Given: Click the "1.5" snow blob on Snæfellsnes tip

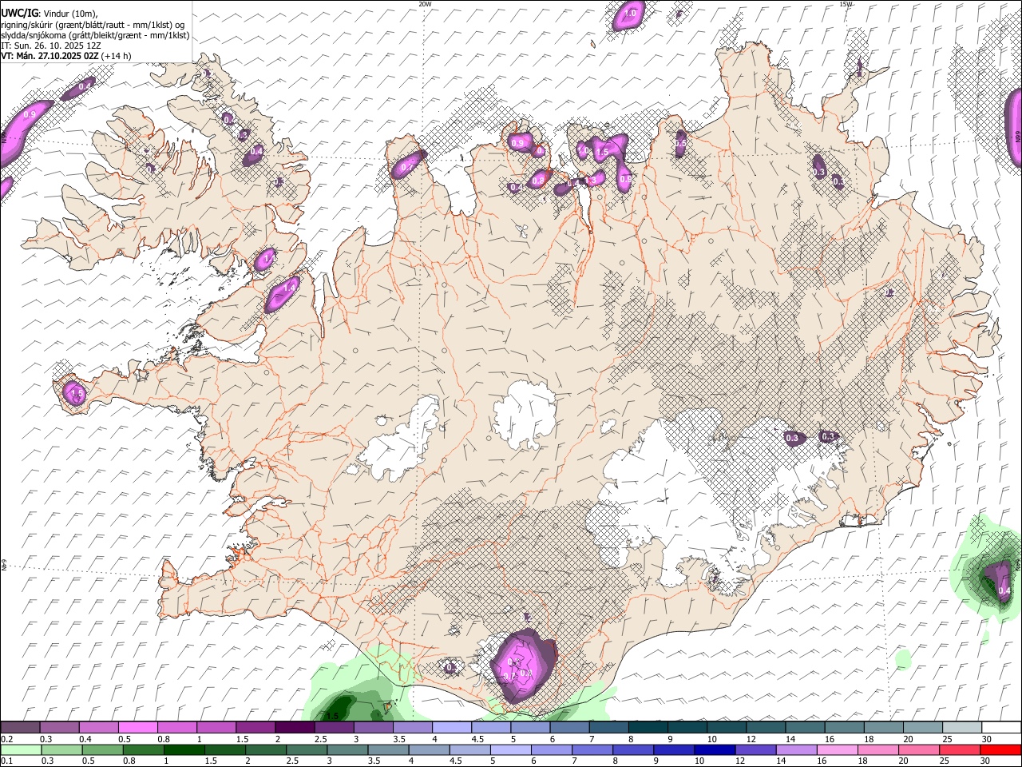Looking at the screenshot, I should tap(74, 393).
